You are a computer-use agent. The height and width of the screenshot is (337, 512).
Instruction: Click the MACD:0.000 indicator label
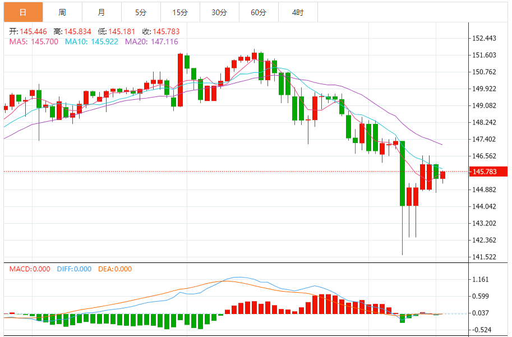30,269
